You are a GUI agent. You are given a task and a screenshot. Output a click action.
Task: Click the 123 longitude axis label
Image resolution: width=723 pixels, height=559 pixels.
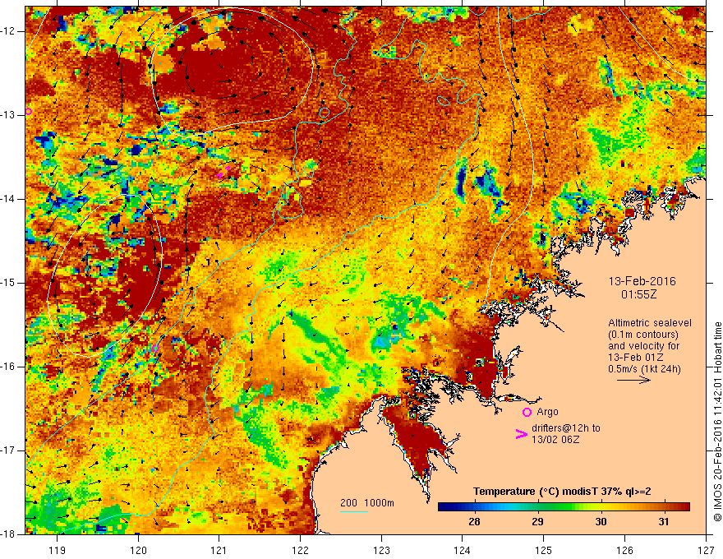click(x=381, y=550)
